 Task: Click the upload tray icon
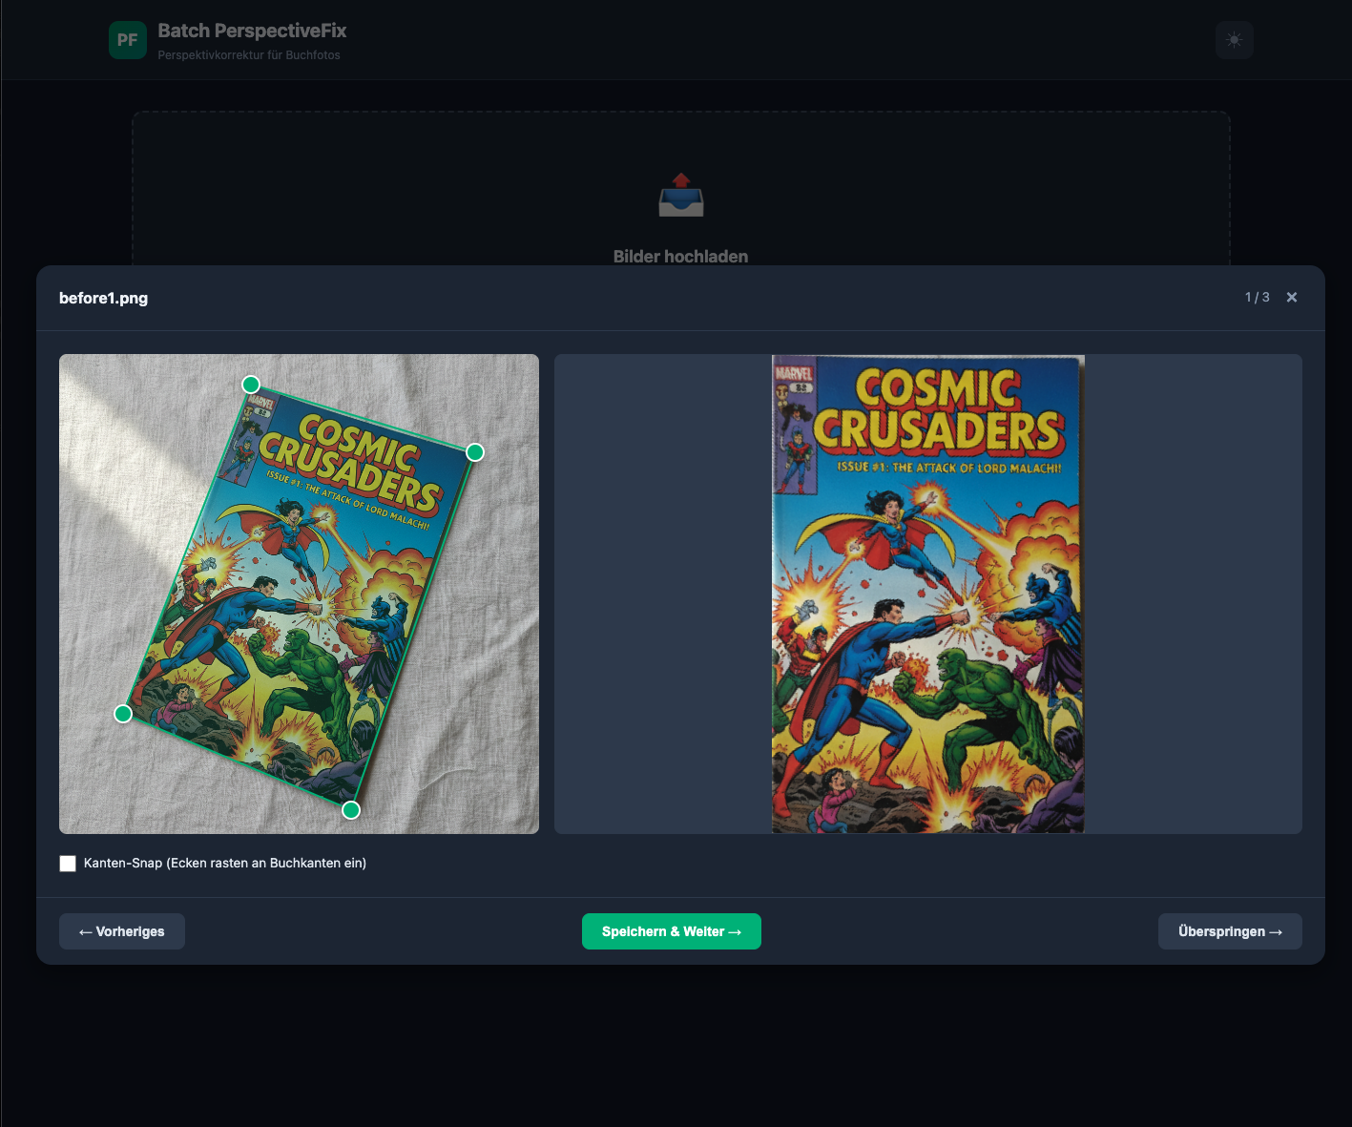tap(681, 196)
